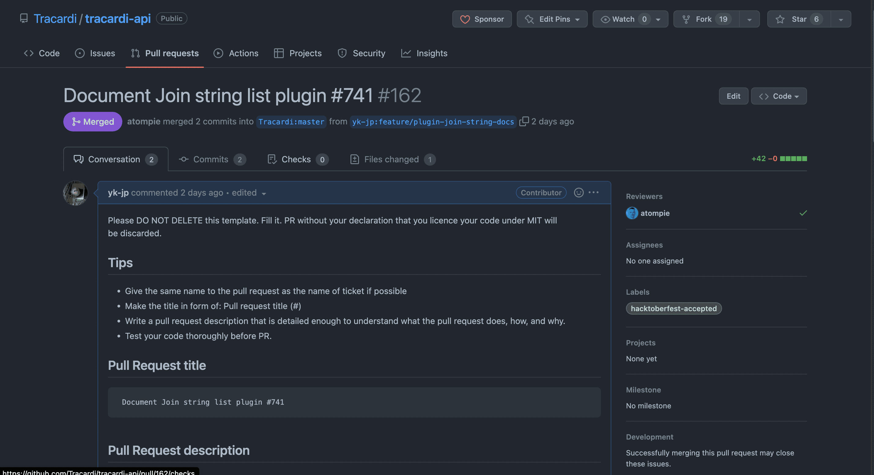874x475 pixels.
Task: Open the yk-jp:feature/plugin-join-string-docs branch link
Action: pos(433,122)
